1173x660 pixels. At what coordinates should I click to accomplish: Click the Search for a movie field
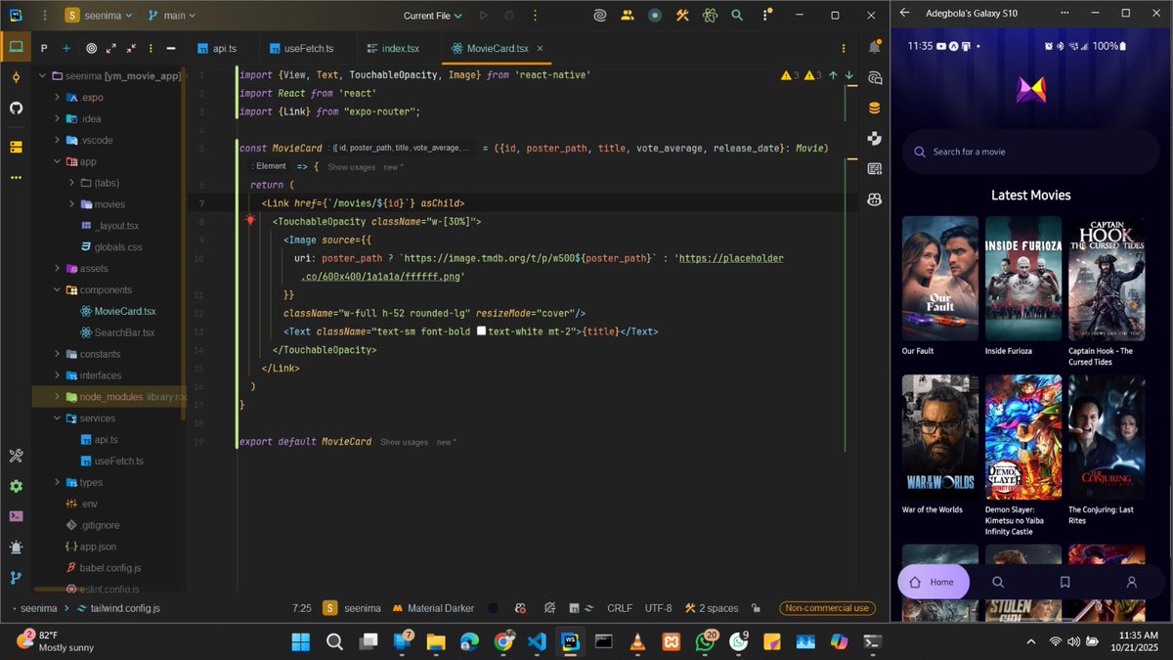[1030, 152]
